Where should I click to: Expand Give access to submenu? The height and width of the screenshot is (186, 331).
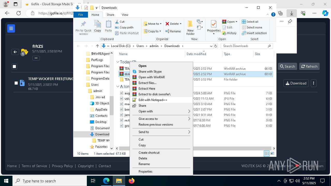tap(161, 119)
